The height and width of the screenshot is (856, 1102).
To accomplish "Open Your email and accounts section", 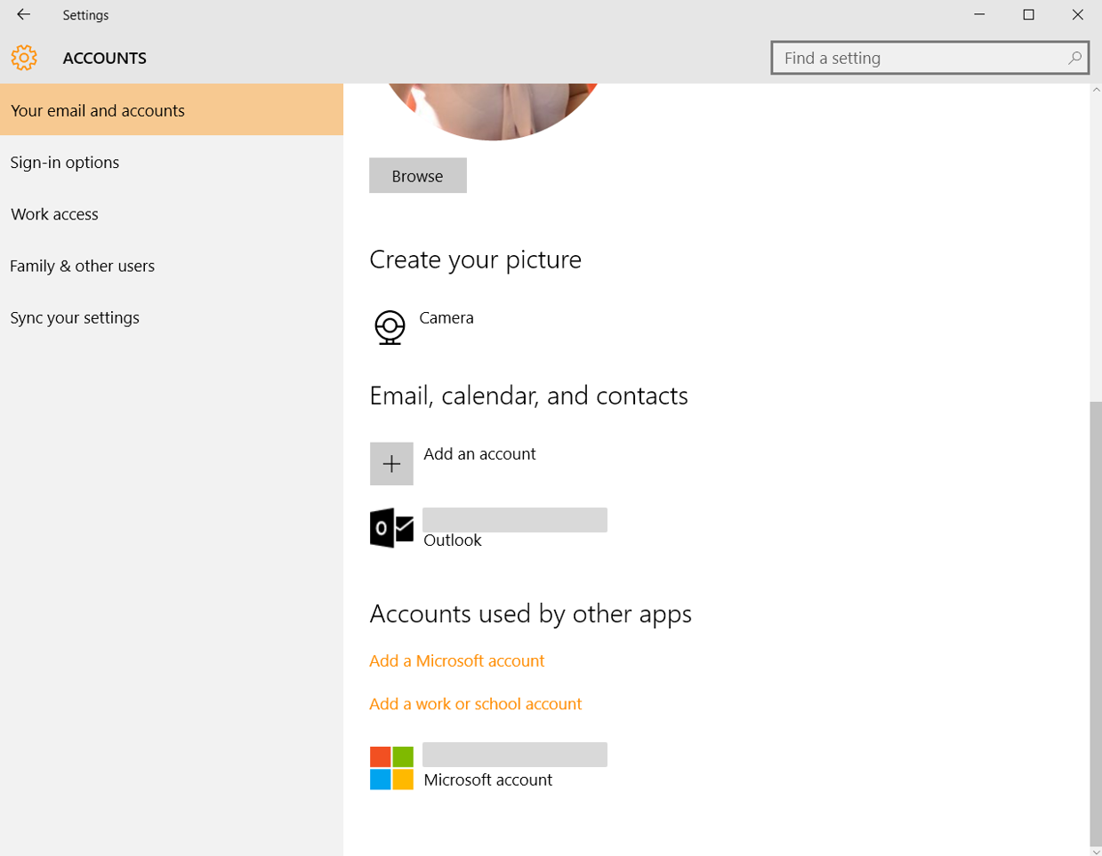I will pyautogui.click(x=172, y=110).
